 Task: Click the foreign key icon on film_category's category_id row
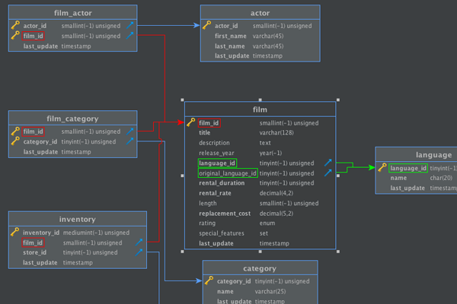click(x=130, y=141)
